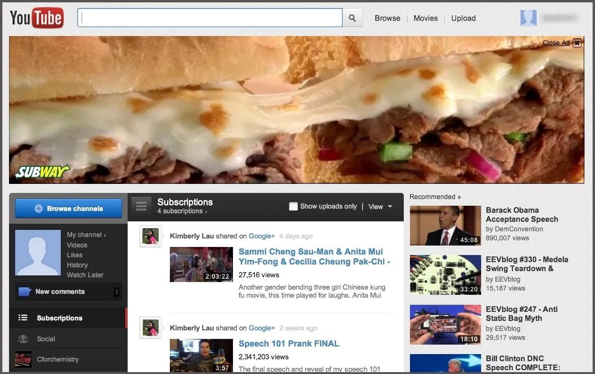Image resolution: width=595 pixels, height=374 pixels.
Task: Open the EEVblog channel under 15,187 views video
Action: 507,279
